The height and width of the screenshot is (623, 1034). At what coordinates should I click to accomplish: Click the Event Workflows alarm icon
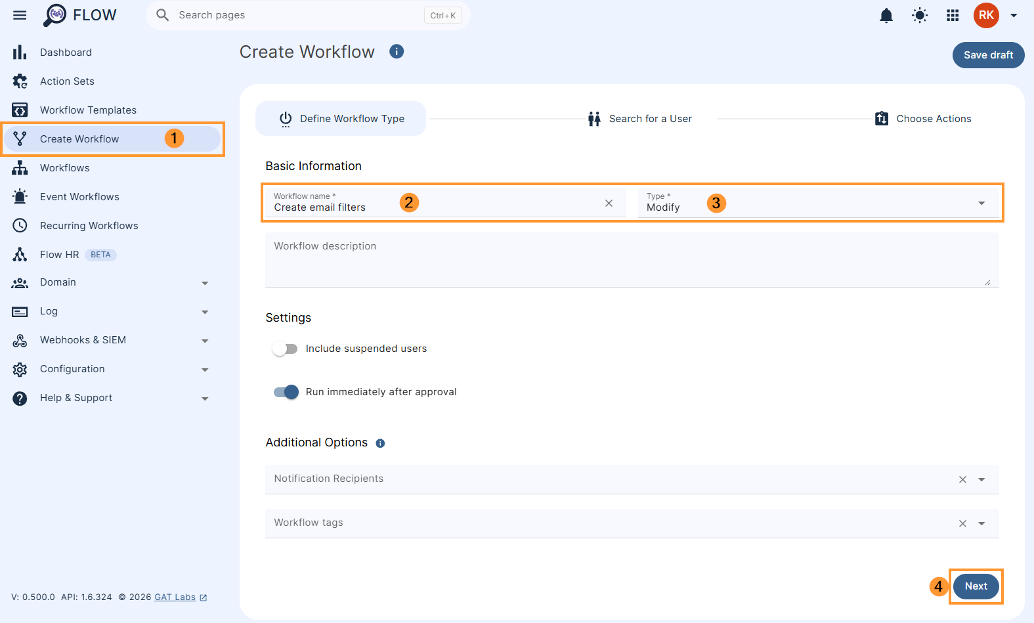tap(20, 197)
